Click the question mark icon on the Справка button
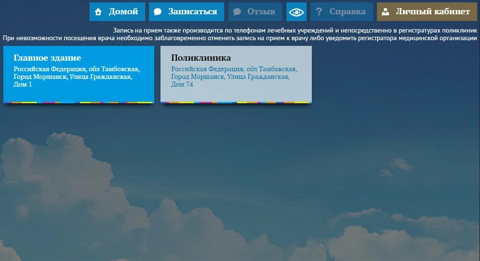 click(x=319, y=11)
